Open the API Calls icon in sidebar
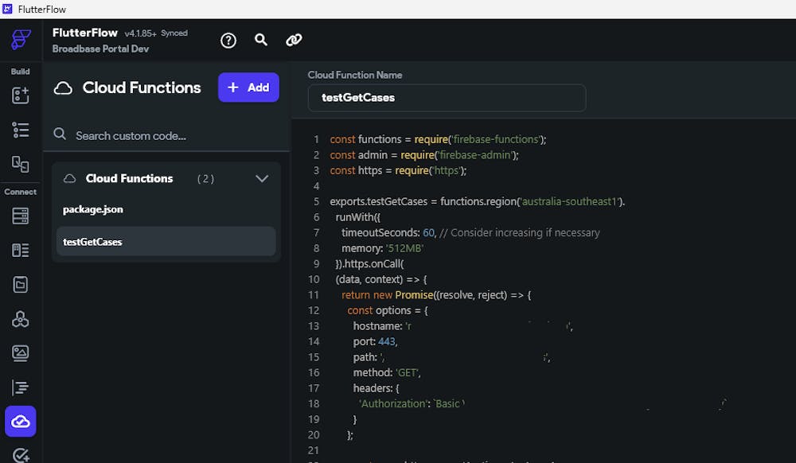This screenshot has width=796, height=463. click(21, 319)
